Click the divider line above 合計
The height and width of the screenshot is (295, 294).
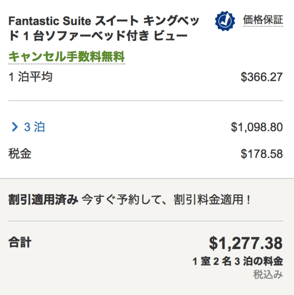pos(146,221)
